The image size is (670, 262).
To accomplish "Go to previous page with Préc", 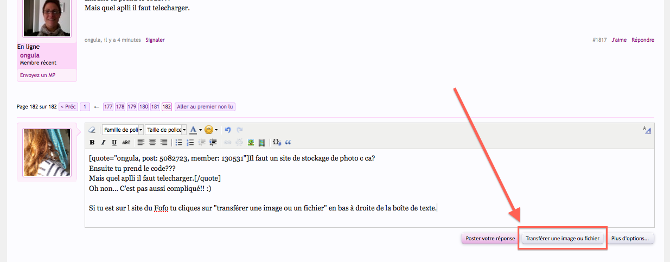I will tap(68, 107).
